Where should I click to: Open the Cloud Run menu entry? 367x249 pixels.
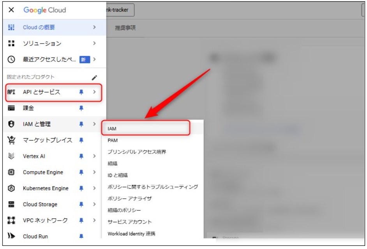[x=54, y=236]
